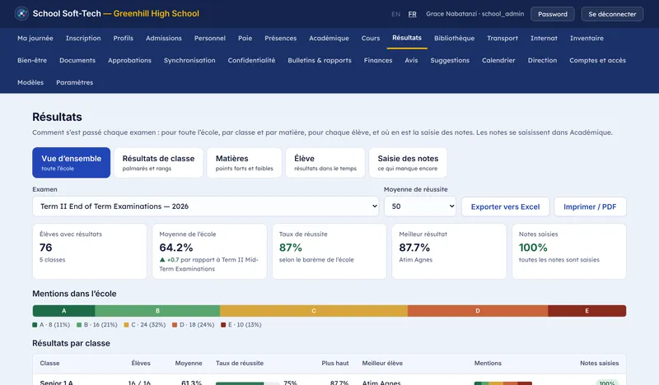The height and width of the screenshot is (385, 659).
Task: Open Finances section
Action: [378, 60]
